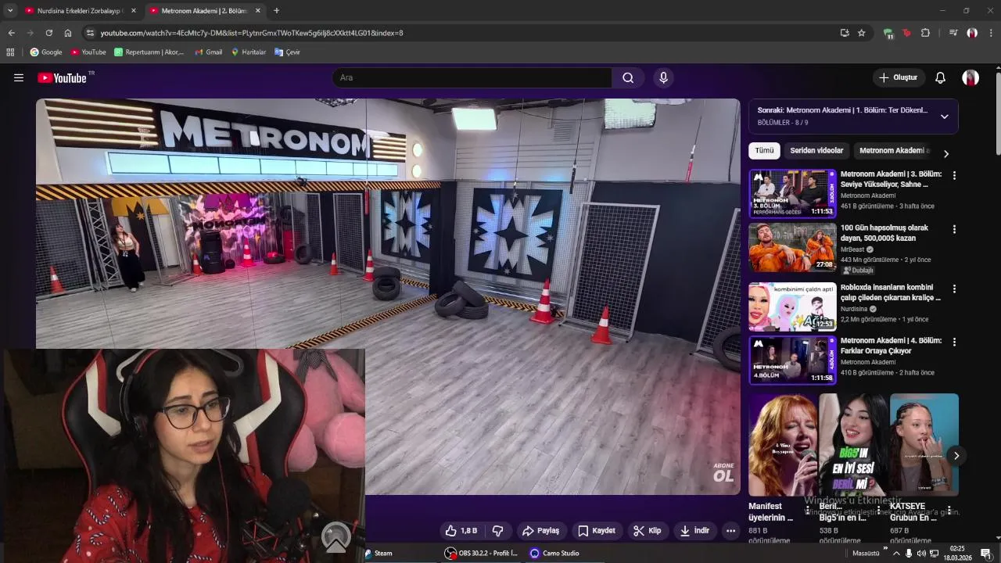Dislike the video with thumbs down
Screen dimensions: 1001x563
pos(497,530)
